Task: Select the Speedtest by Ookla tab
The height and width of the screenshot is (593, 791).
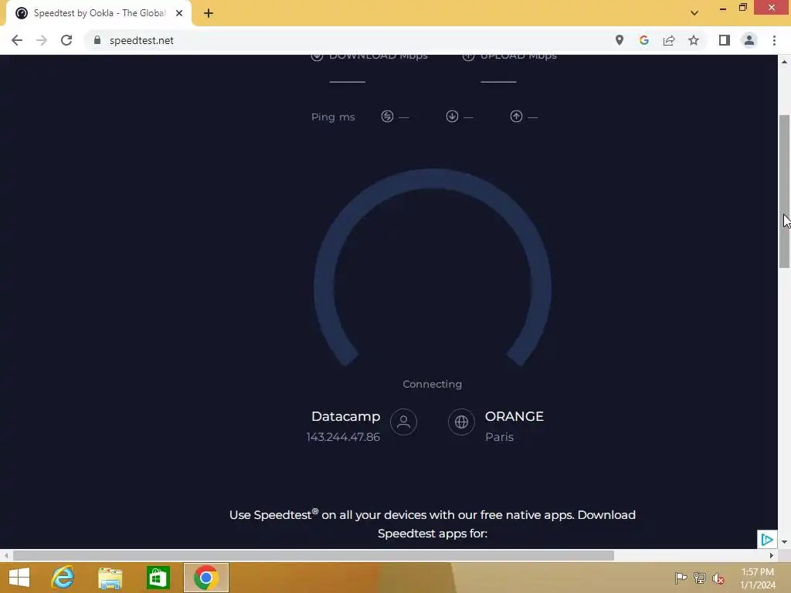Action: click(x=99, y=13)
